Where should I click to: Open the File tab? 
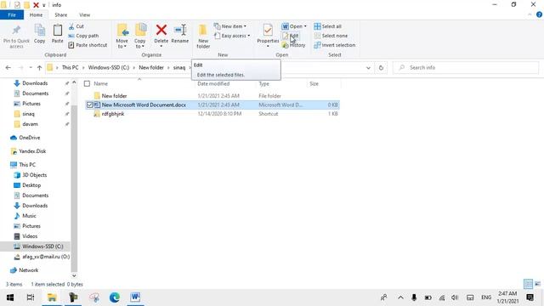pyautogui.click(x=12, y=15)
